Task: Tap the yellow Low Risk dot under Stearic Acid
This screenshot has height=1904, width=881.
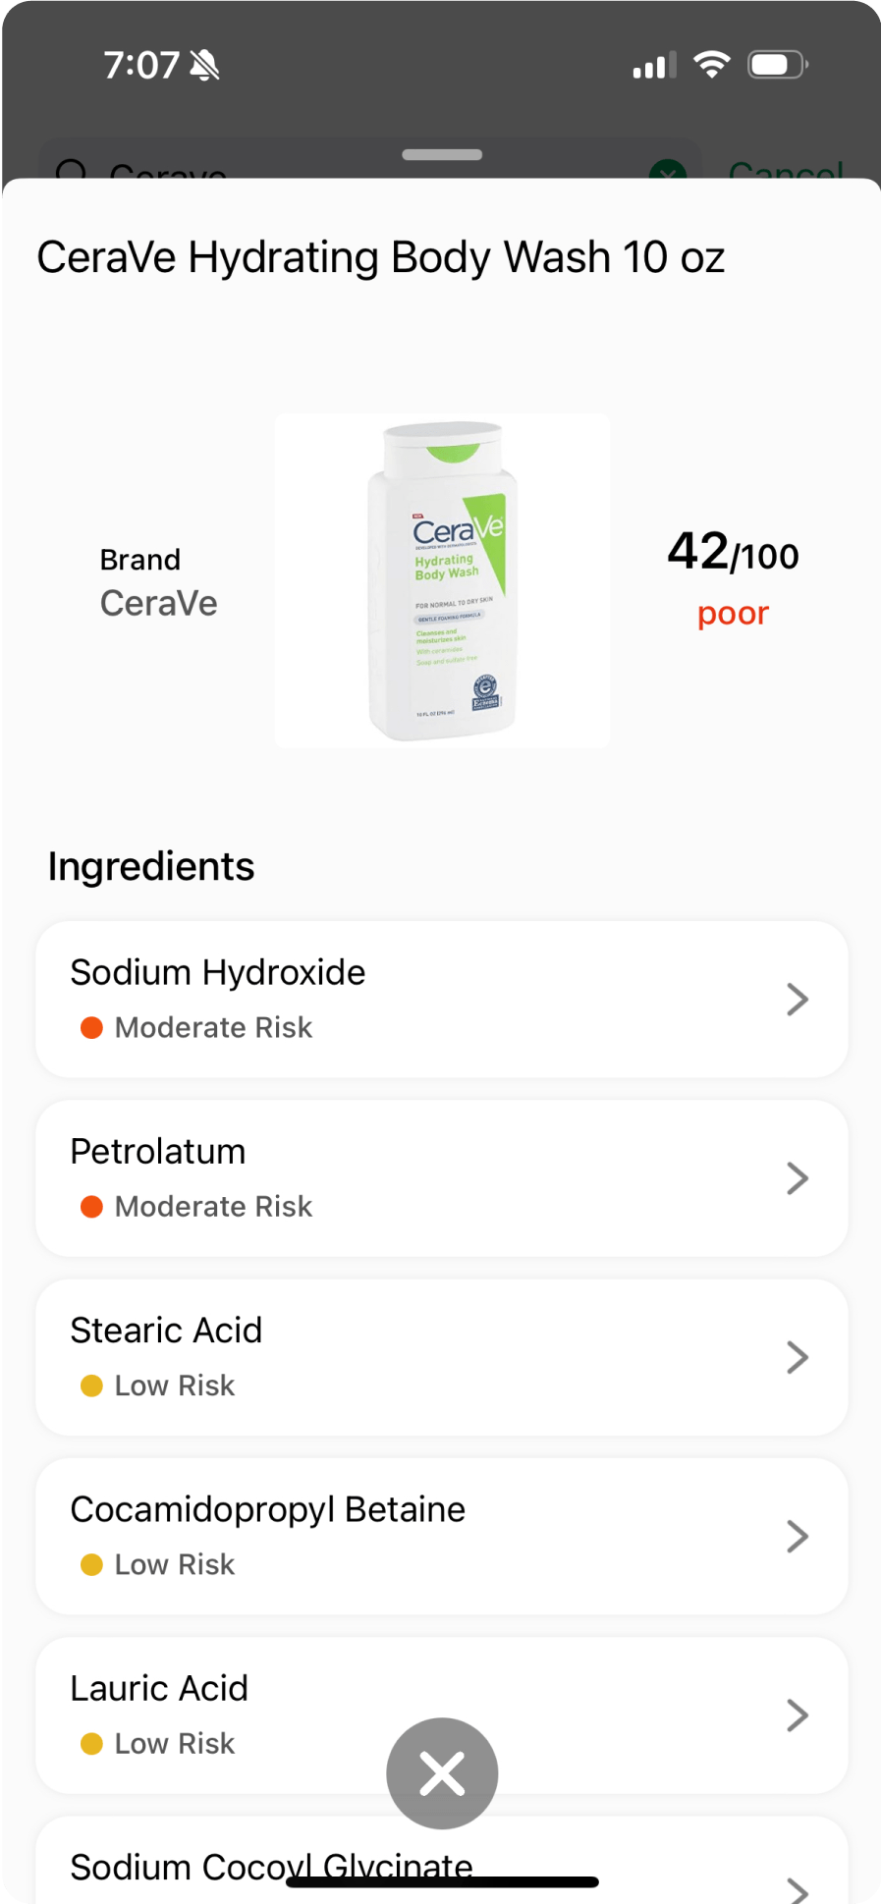Action: tap(91, 1386)
